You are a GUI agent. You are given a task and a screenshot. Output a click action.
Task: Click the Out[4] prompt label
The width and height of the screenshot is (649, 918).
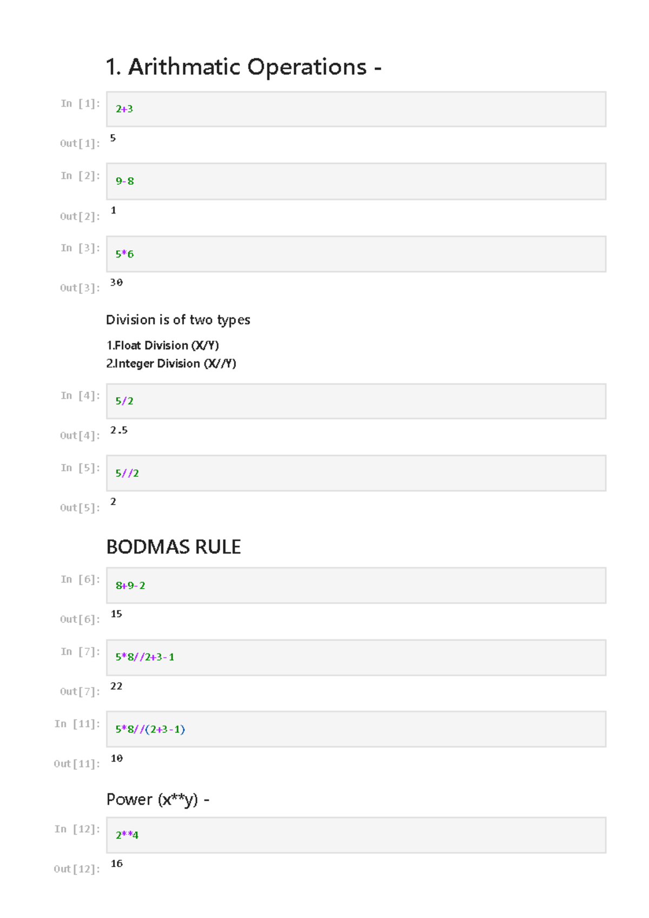click(x=80, y=436)
